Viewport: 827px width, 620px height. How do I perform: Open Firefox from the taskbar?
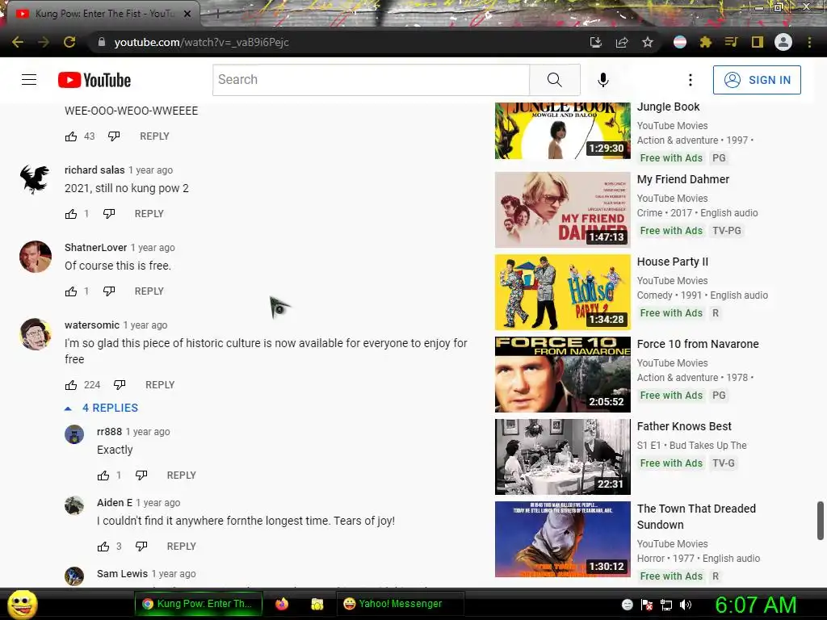pyautogui.click(x=282, y=604)
